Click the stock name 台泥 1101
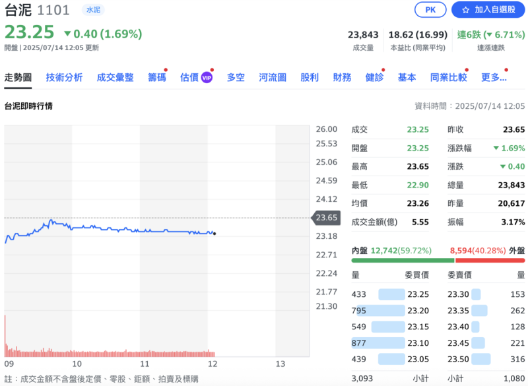The height and width of the screenshot is (386, 528). 37,10
